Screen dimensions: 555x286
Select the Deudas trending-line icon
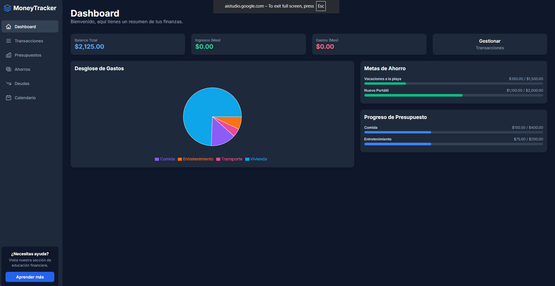click(x=9, y=83)
